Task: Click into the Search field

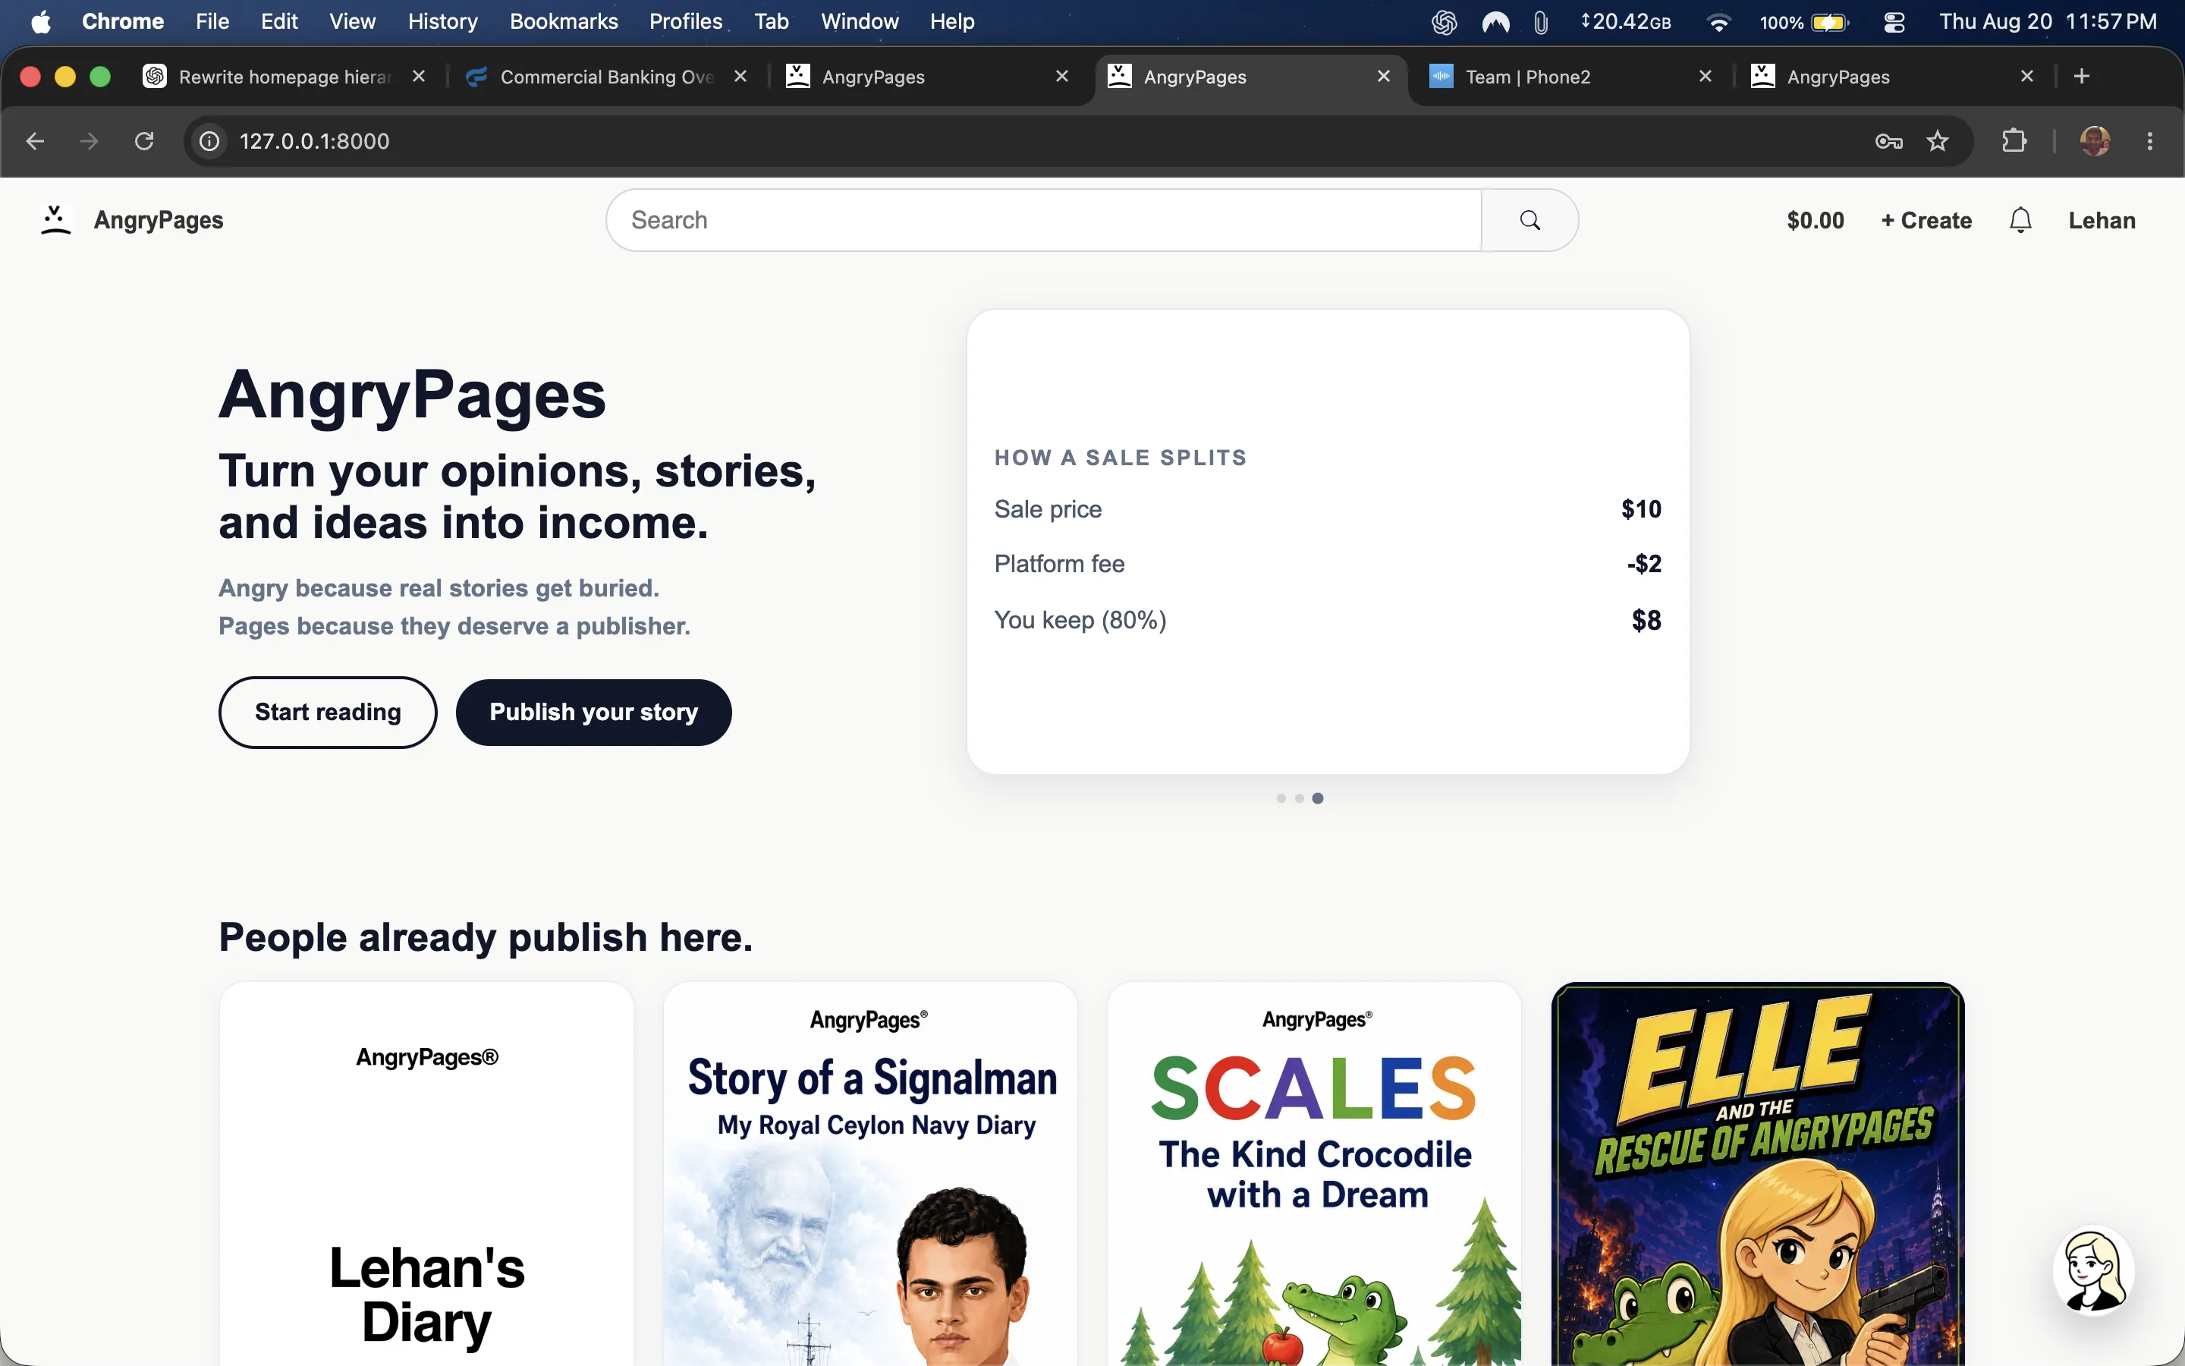Action: [1044, 219]
